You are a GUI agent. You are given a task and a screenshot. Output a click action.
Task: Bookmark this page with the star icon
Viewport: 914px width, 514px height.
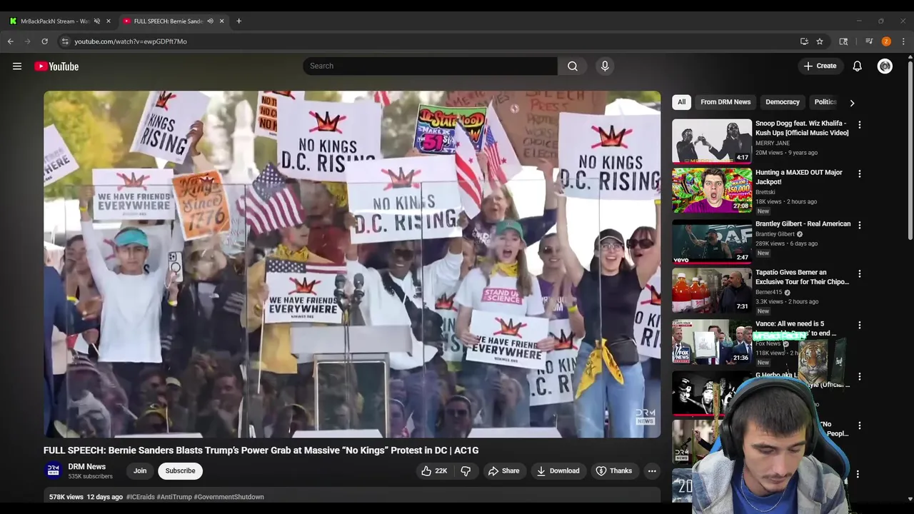(x=820, y=41)
